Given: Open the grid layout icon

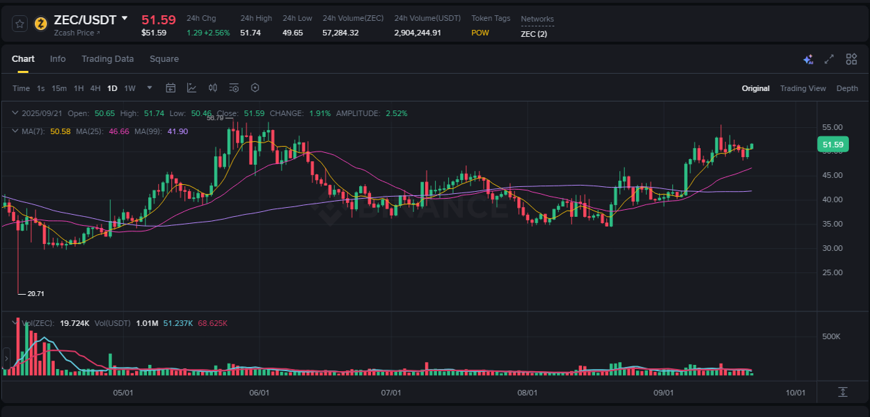Looking at the screenshot, I should point(851,60).
